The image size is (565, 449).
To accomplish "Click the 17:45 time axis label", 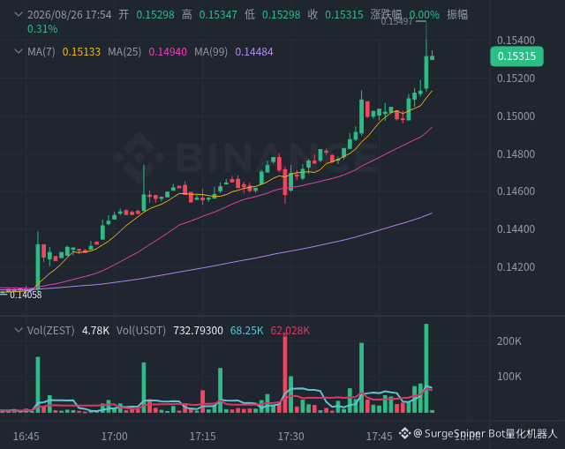I will coord(379,437).
